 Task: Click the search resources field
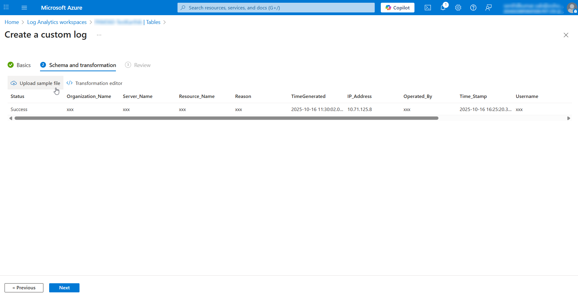(275, 7)
